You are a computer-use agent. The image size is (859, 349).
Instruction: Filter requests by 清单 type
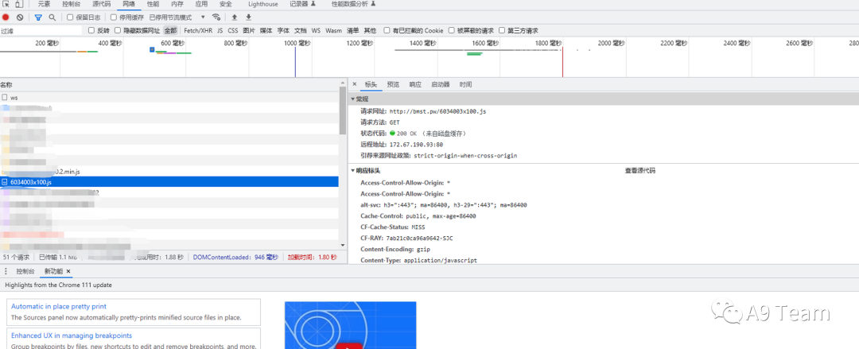coord(353,31)
